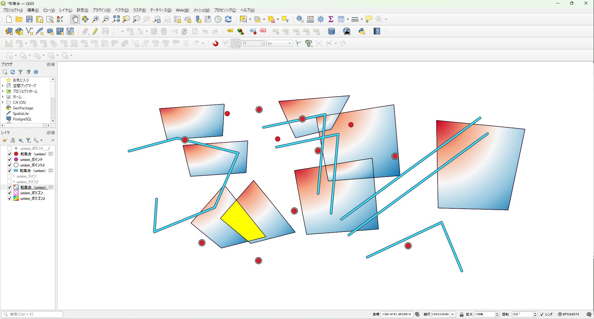
Task: Open the scale dropdown in status bar
Action: 453,314
